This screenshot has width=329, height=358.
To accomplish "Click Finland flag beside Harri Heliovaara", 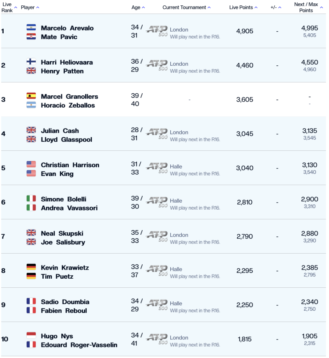I will 31,62.
